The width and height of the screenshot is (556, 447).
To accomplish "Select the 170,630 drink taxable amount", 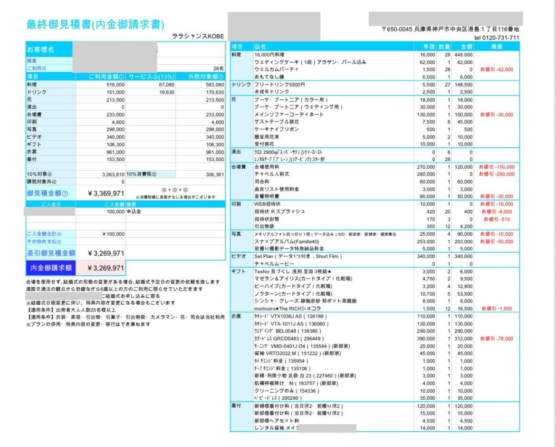I will [215, 92].
